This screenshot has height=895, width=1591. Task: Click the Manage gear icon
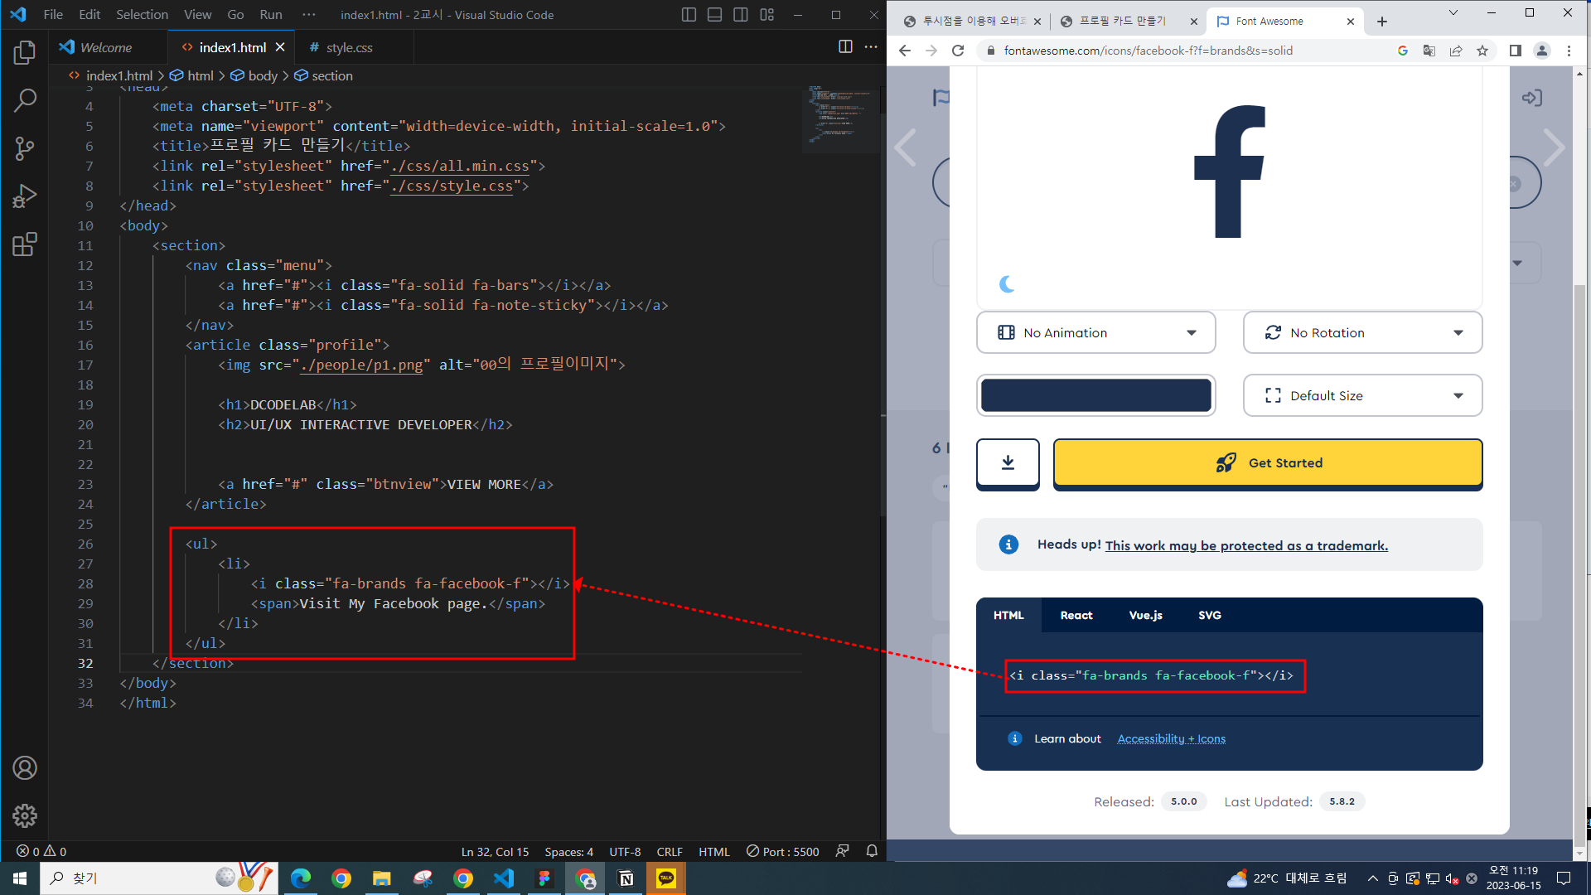click(x=25, y=816)
